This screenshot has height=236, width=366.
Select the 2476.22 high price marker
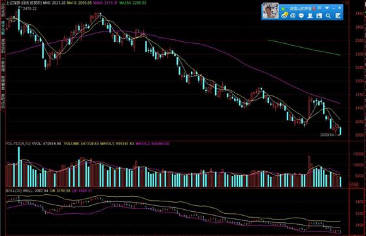[x=30, y=8]
